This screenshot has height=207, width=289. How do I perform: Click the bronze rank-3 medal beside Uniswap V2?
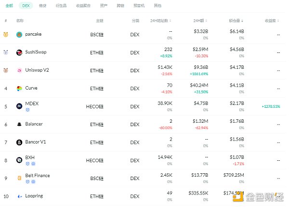point(6,70)
